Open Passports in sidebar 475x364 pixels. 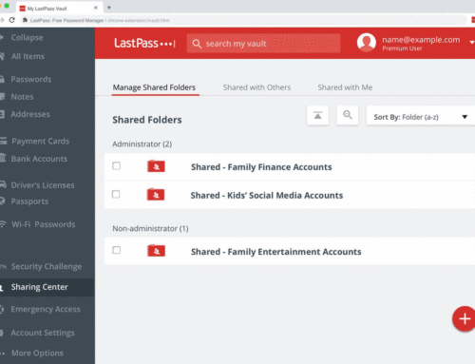coord(29,201)
